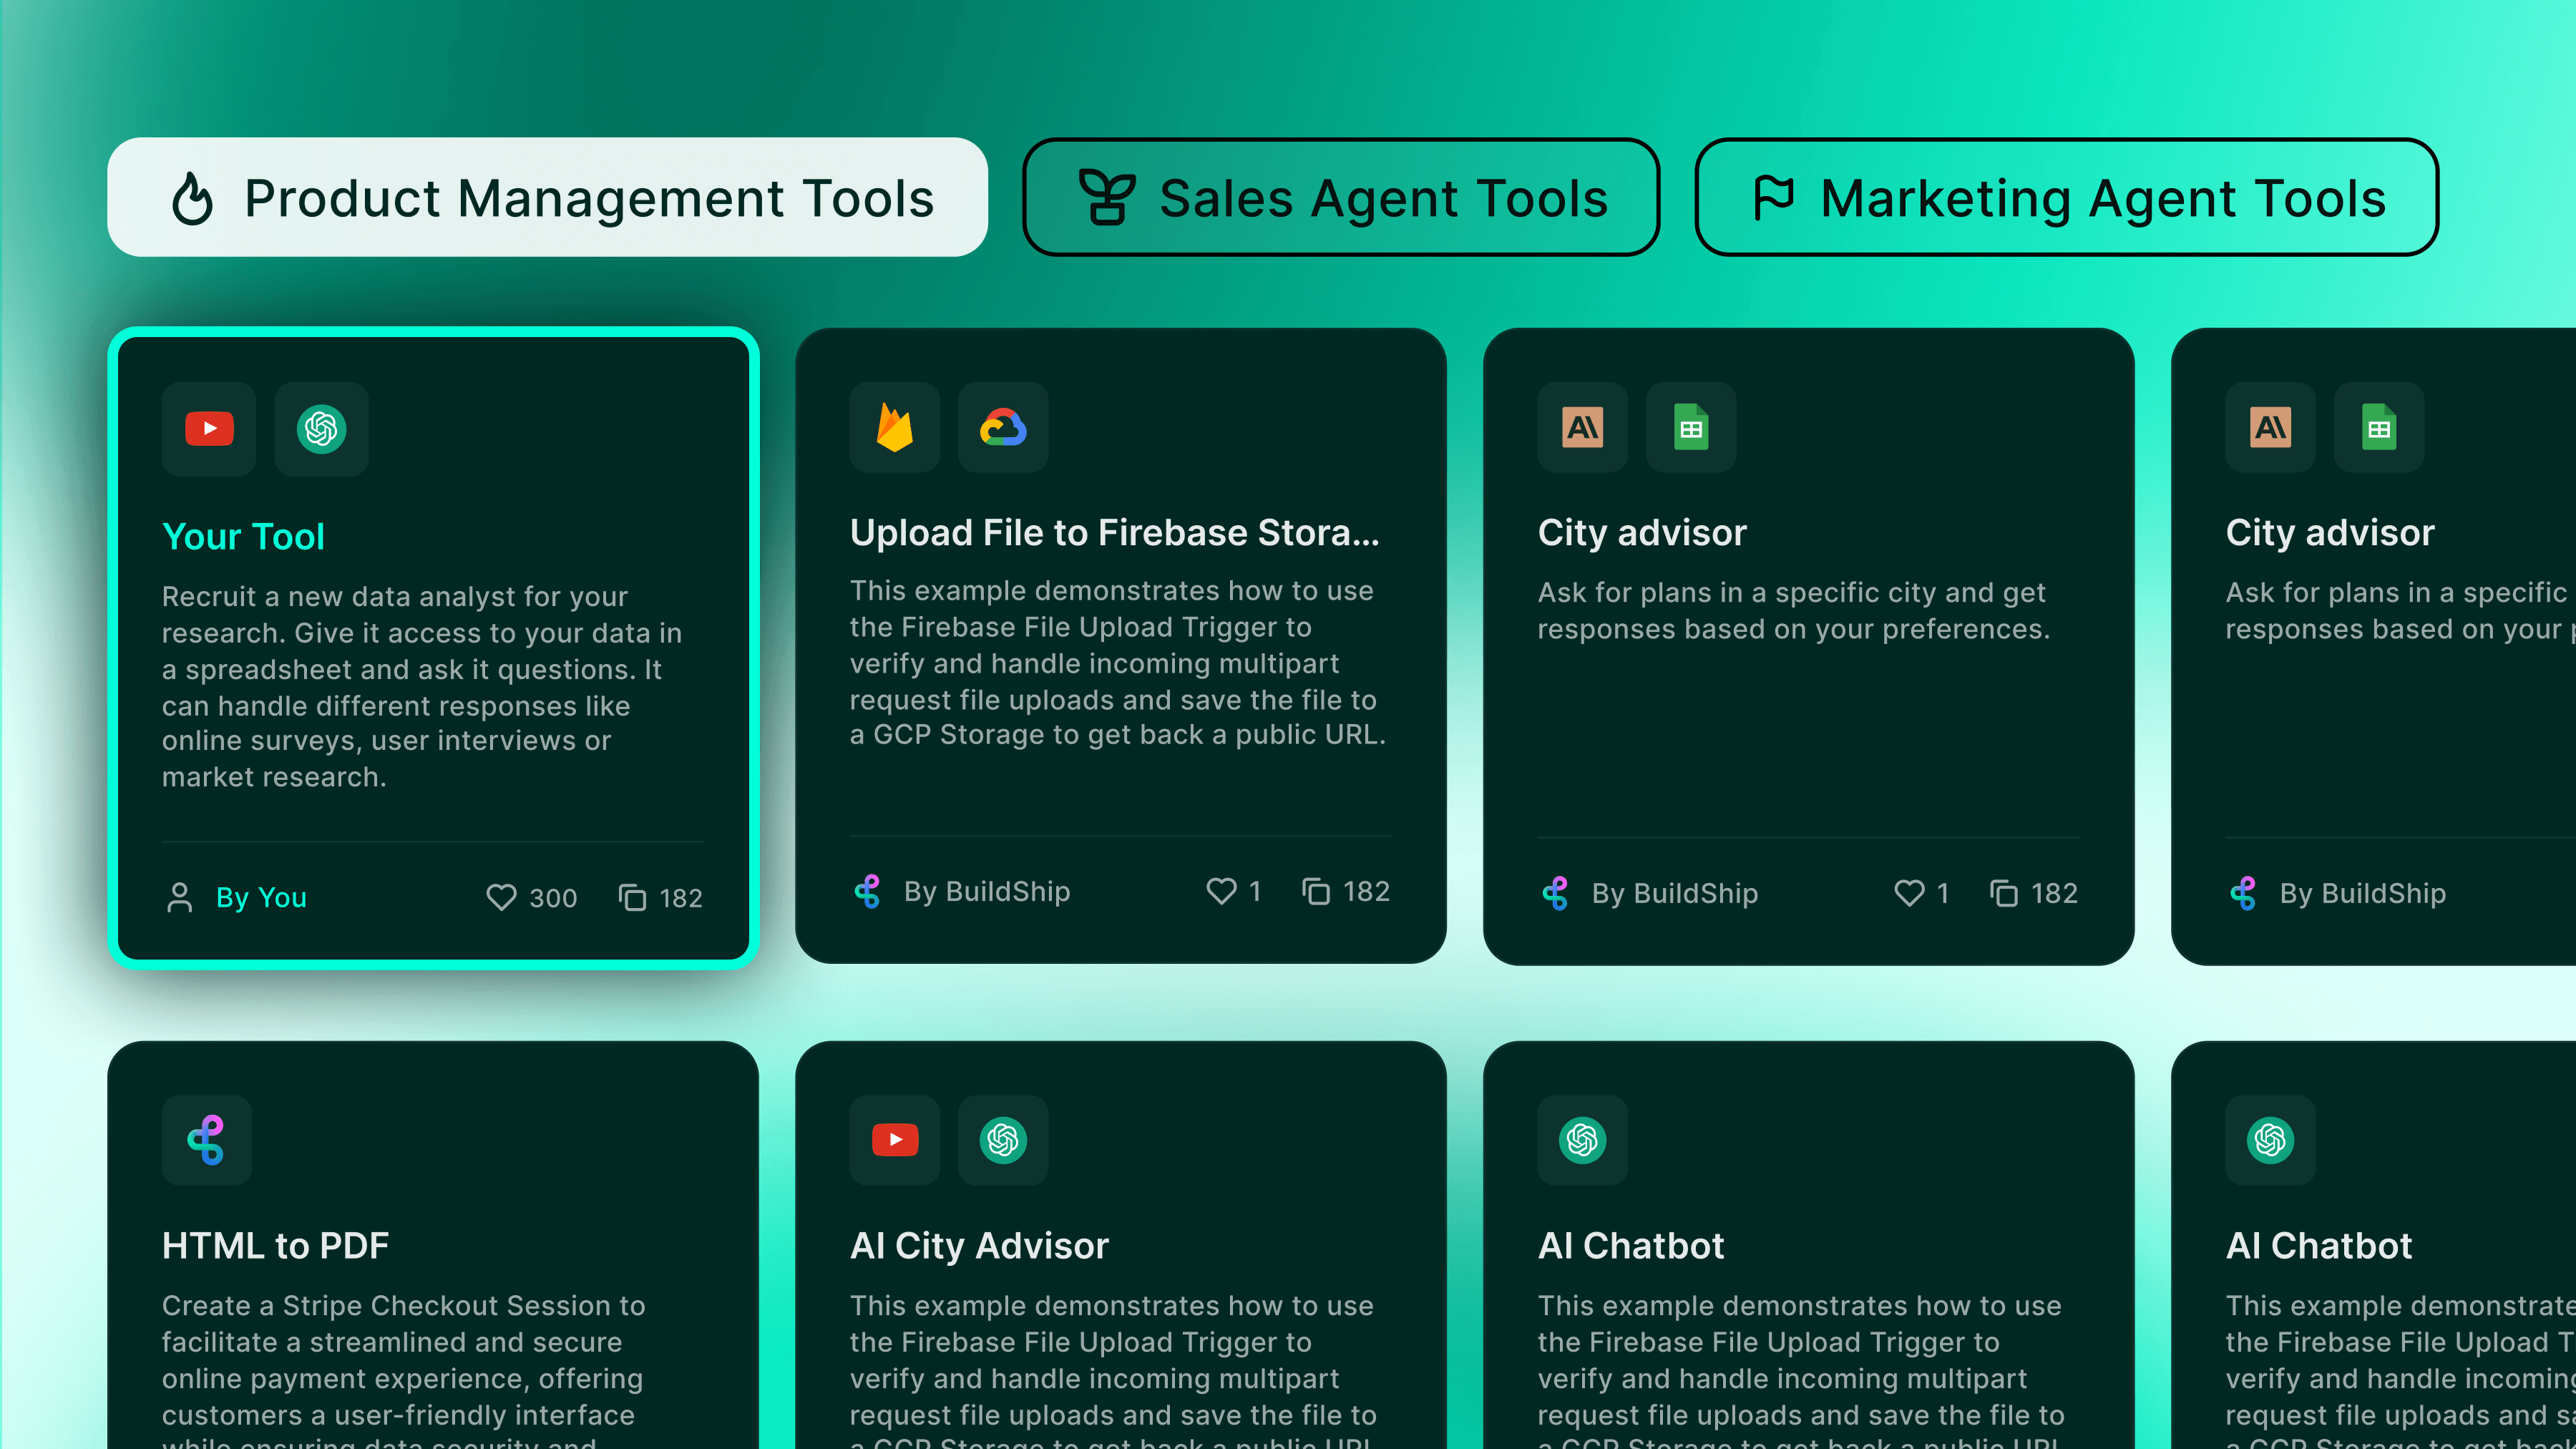Click the 182 copies count in Your Tool
Screen dimensions: 2576x1449
pyautogui.click(x=681, y=898)
